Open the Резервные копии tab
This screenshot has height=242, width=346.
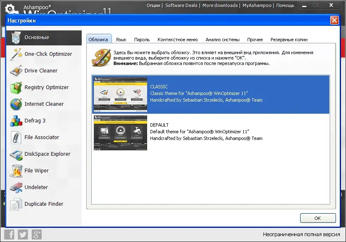pyautogui.click(x=289, y=40)
